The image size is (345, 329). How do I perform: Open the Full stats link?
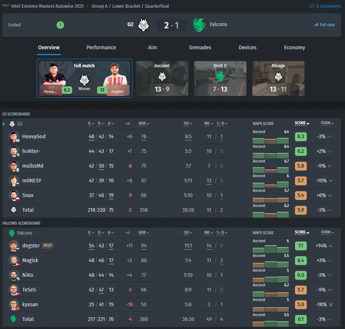pyautogui.click(x=324, y=25)
